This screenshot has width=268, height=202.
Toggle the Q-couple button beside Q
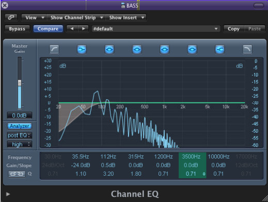coord(17,174)
